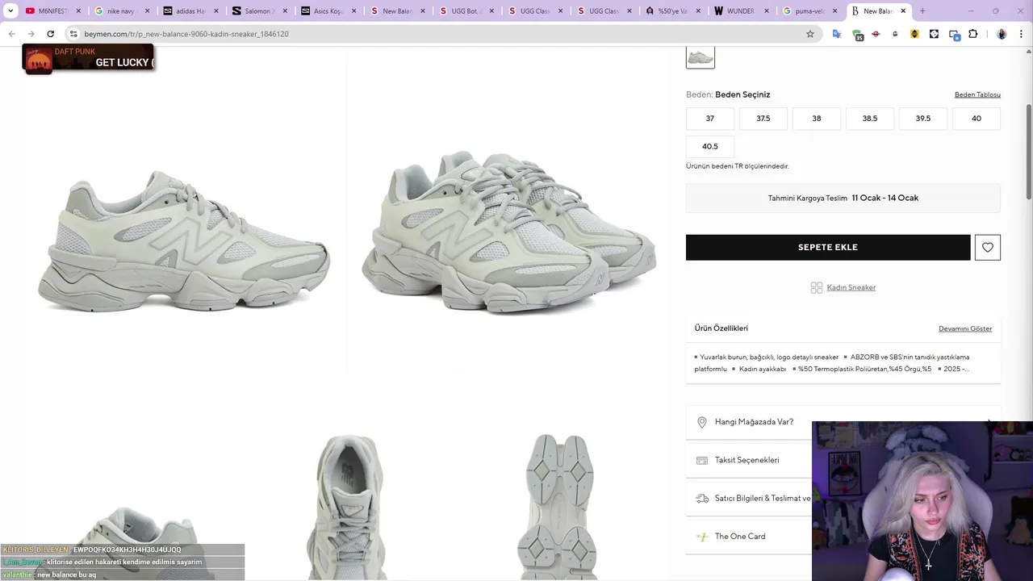Screen dimensions: 1033x581
Task: Open the Kadın Sneaker category link
Action: [851, 287]
